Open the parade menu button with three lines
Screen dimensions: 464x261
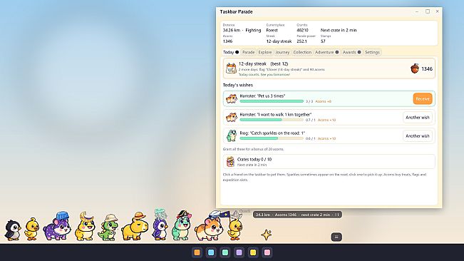pos(336,237)
